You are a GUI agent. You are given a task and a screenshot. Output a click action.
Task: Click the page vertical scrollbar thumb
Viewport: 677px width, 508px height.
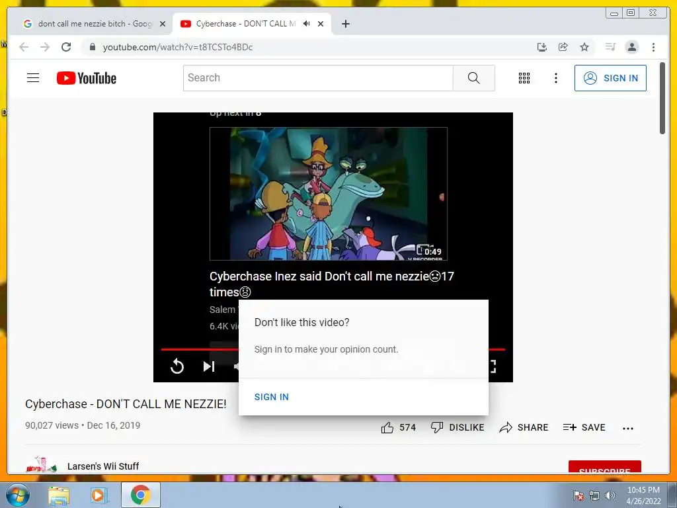(662, 99)
